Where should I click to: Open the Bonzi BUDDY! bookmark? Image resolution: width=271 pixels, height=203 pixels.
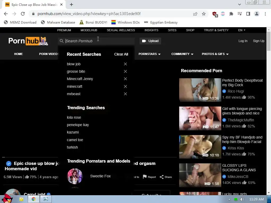tap(93, 22)
